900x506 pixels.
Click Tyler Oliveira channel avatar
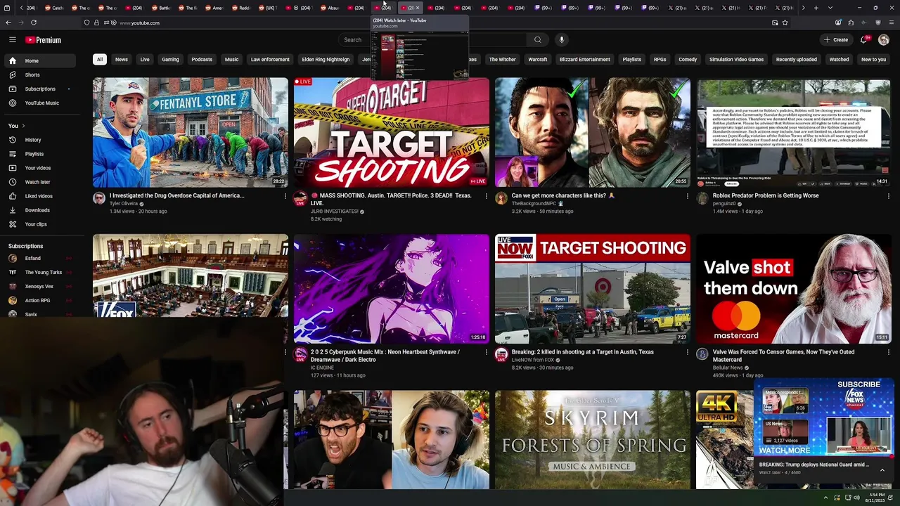tap(99, 198)
